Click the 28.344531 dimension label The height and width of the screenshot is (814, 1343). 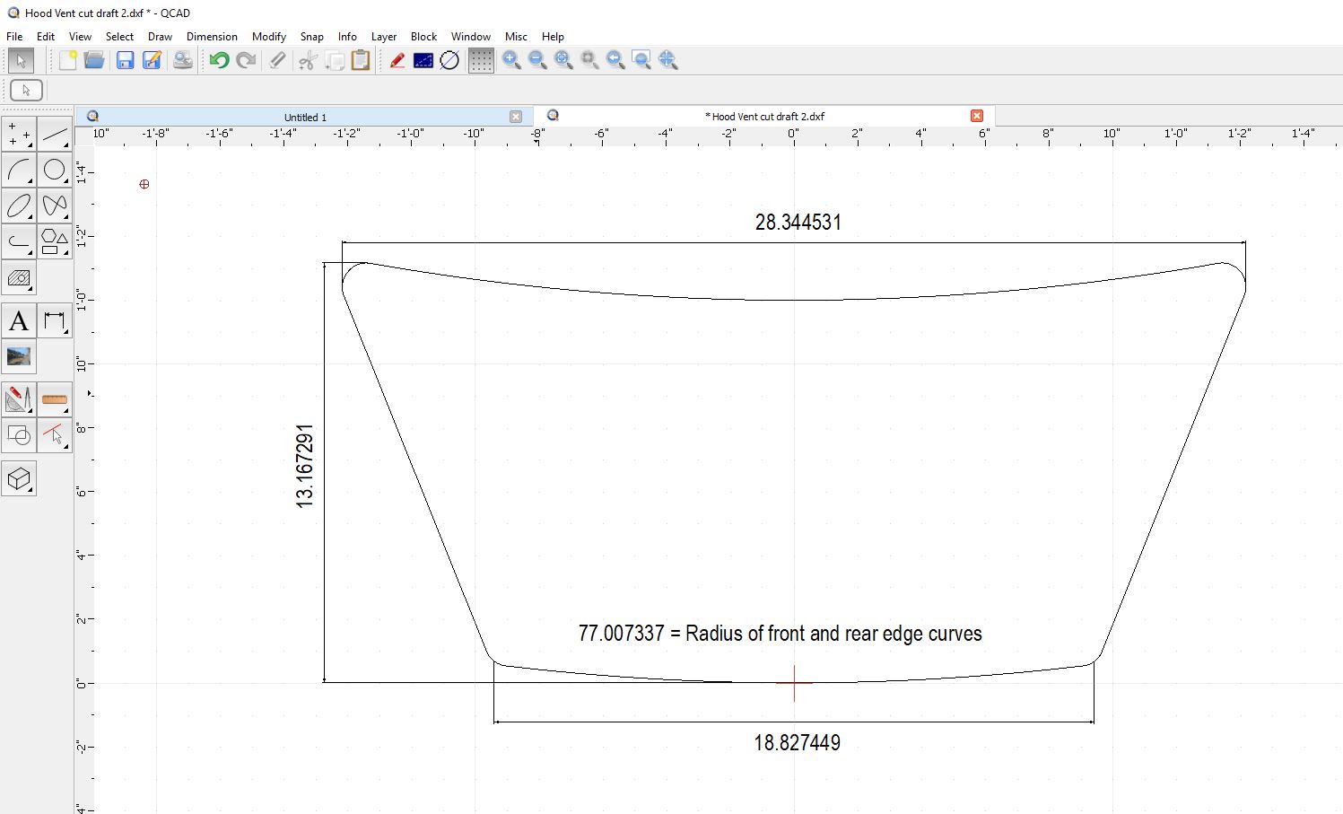tap(798, 223)
